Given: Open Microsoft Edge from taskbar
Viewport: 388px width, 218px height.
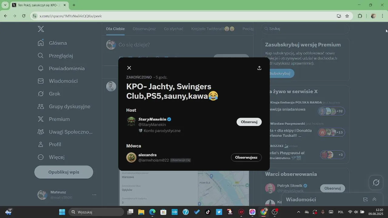Looking at the screenshot, I should (x=152, y=212).
